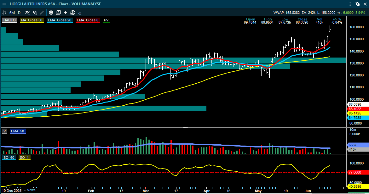Open chart settings gear
The width and height of the screenshot is (369, 194).
point(51,13)
